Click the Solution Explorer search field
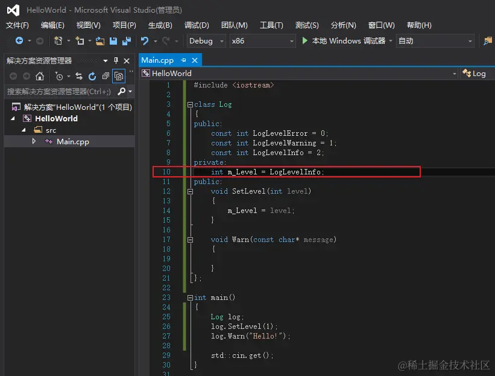This screenshot has width=495, height=376. (x=60, y=92)
